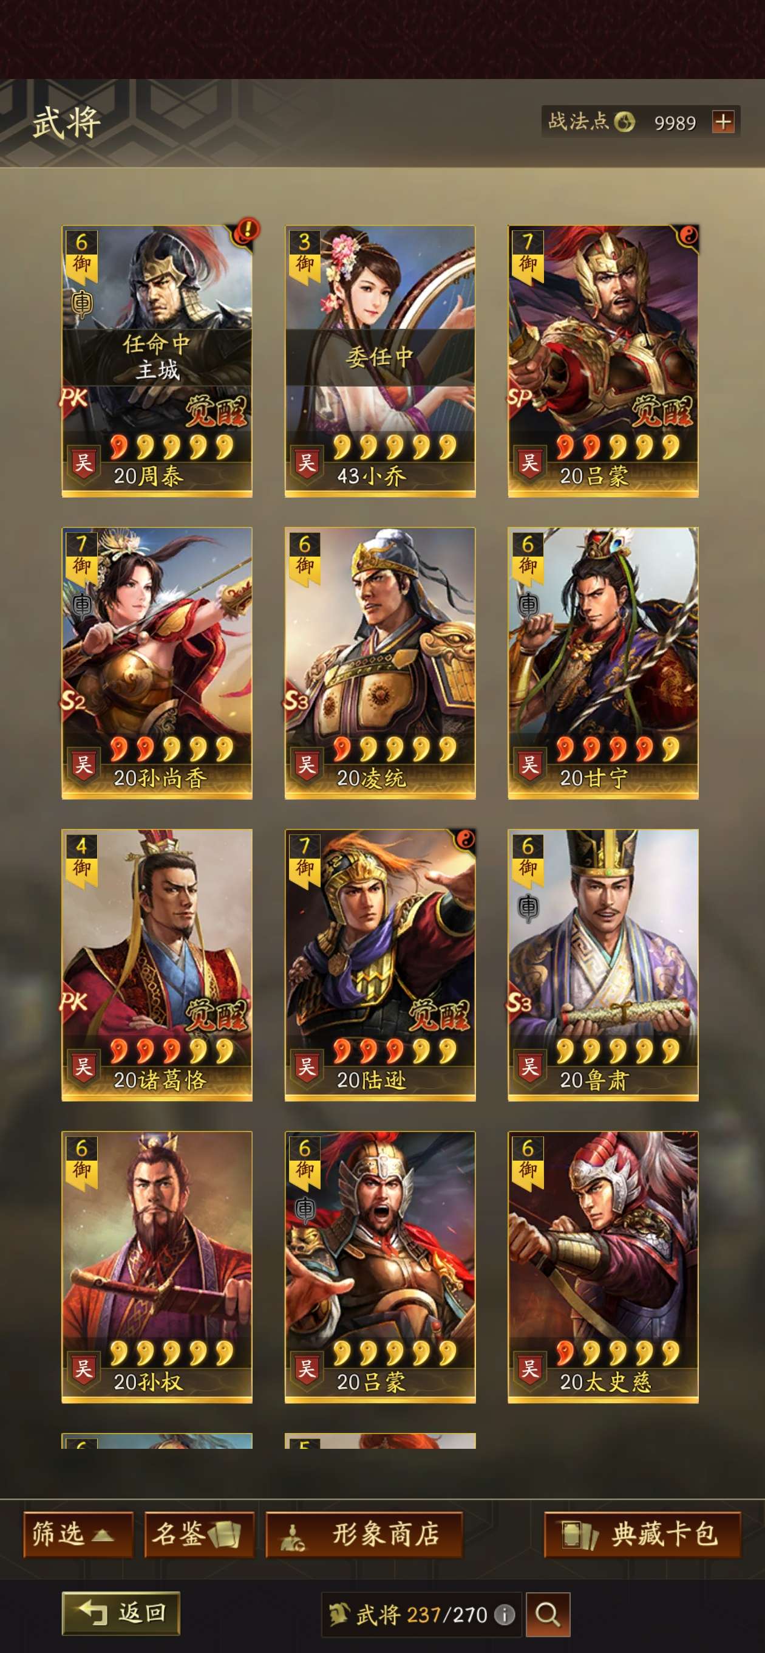
Task: Click the red exclamation badge on 周泰 card
Action: (x=247, y=229)
